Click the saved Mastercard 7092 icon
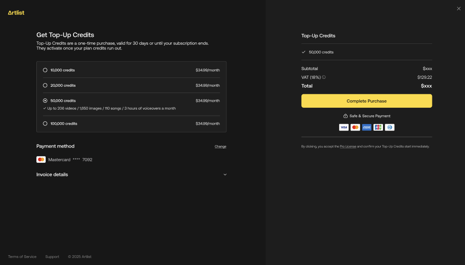Image resolution: width=465 pixels, height=265 pixels. coord(41,160)
